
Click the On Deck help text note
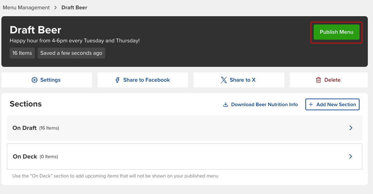coord(115,176)
